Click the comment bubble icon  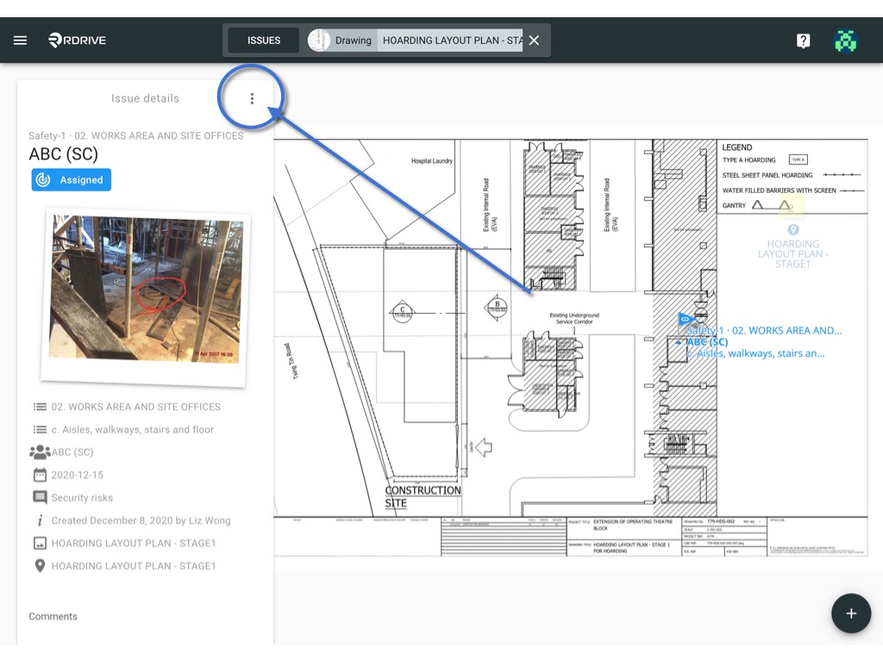(40, 497)
